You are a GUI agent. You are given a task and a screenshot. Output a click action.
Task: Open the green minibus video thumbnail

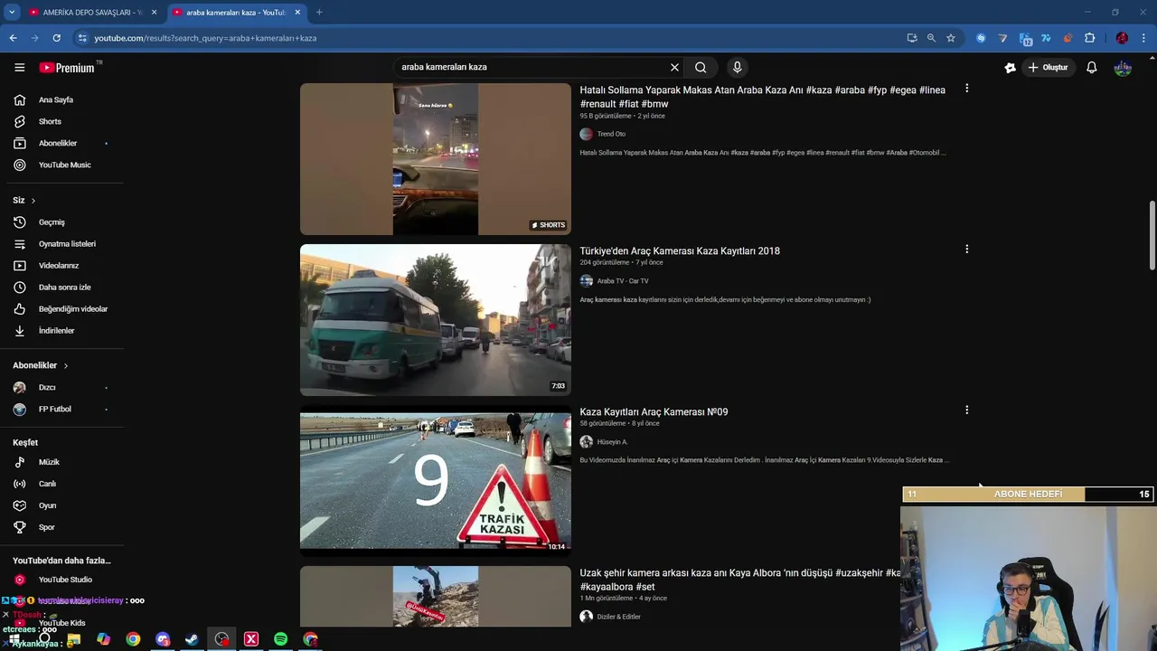(435, 320)
